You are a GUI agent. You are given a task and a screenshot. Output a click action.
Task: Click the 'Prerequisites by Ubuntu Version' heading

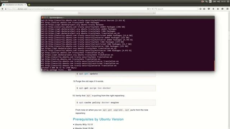coord(98,119)
